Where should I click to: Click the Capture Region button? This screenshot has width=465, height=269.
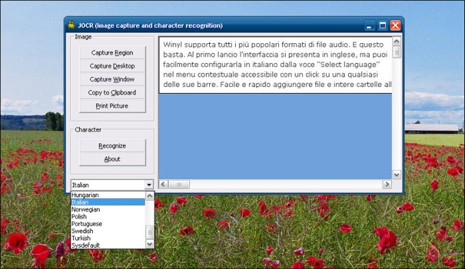(112, 53)
